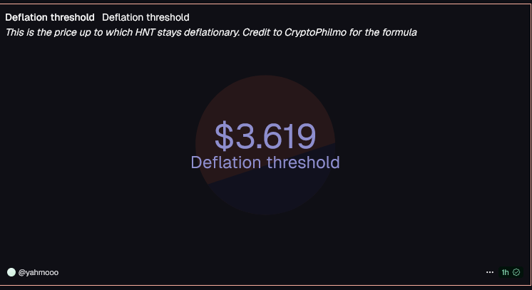Viewport: 532px width, 290px height.
Task: Open the lighter "Deflation threshold" query name
Action: click(x=145, y=17)
